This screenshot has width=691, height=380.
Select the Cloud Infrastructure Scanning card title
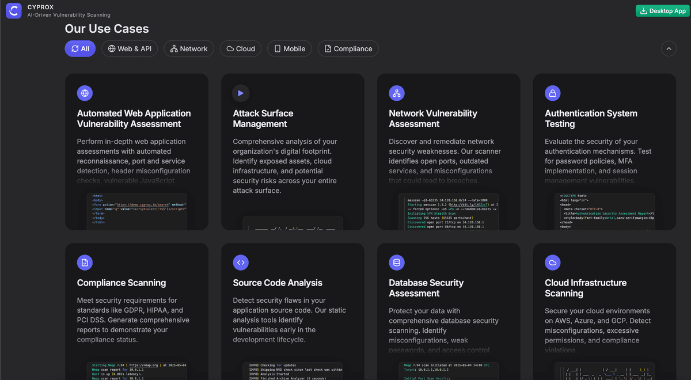586,288
